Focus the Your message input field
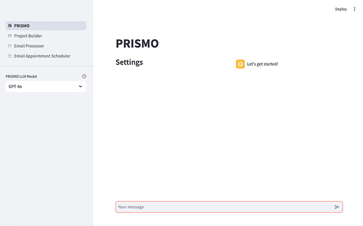This screenshot has height=226, width=363. pos(223,207)
